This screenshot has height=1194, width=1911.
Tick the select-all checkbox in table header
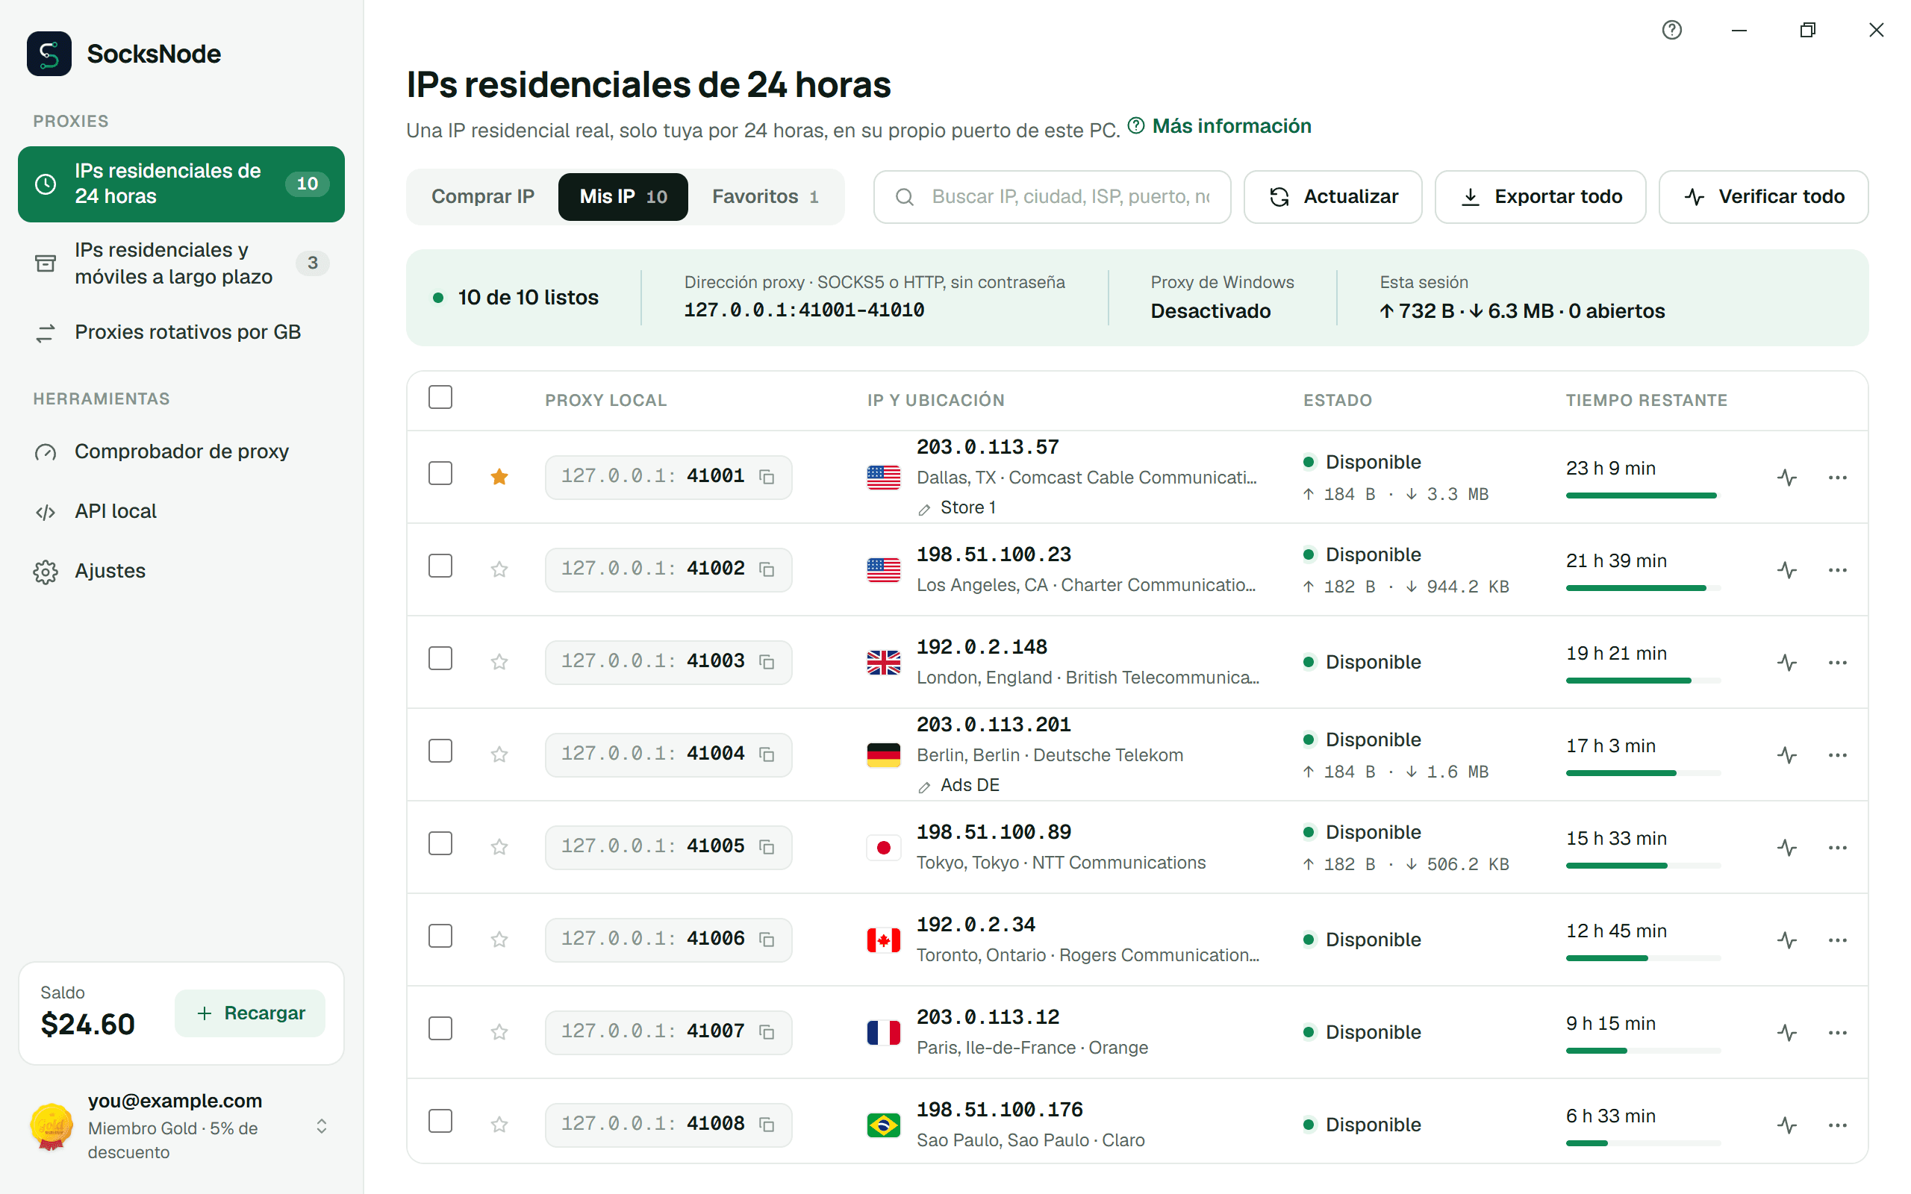(440, 397)
